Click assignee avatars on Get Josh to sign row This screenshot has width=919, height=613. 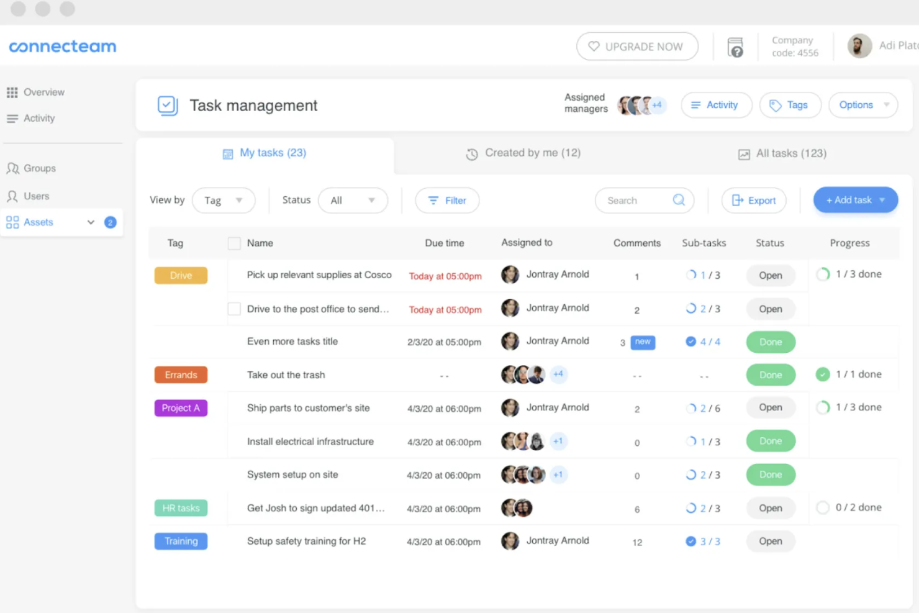pos(517,508)
